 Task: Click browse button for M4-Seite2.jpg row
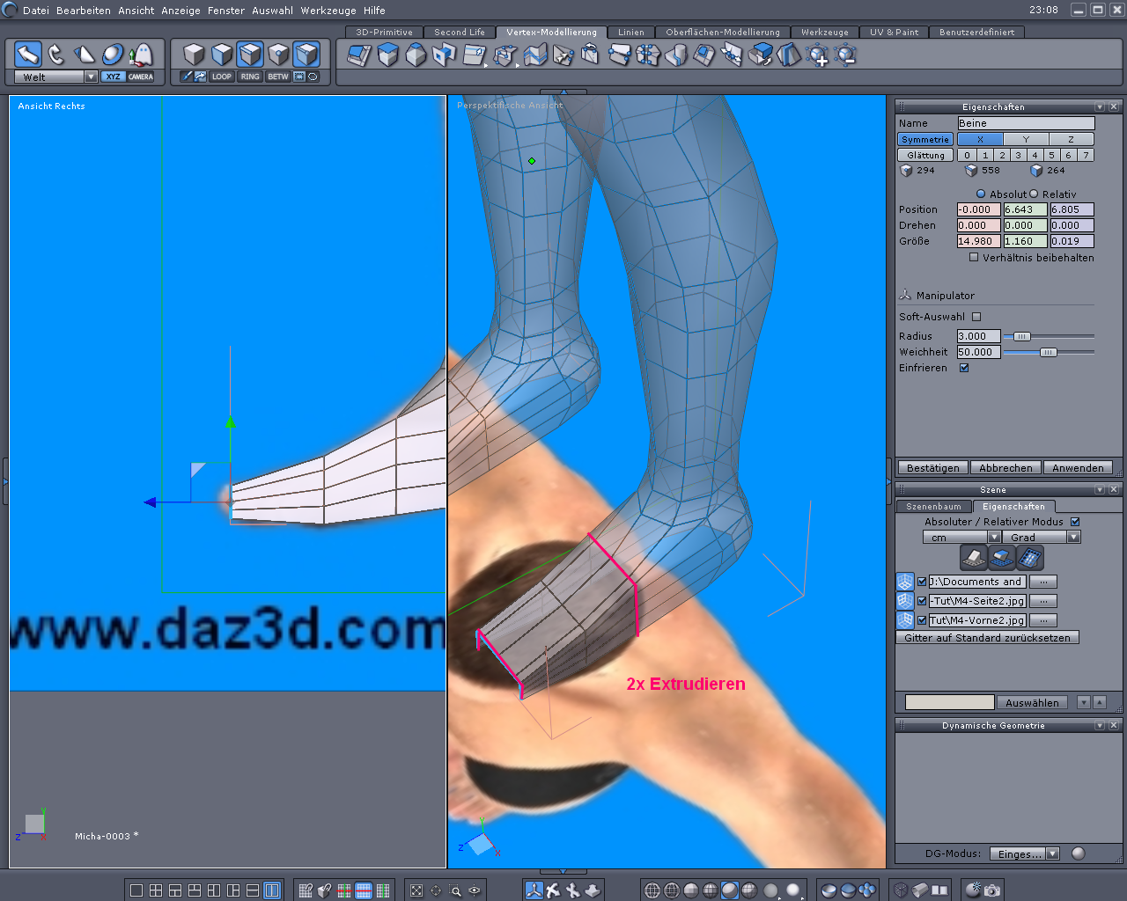(1043, 601)
